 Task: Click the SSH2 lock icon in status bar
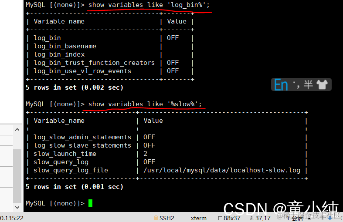click(x=156, y=218)
